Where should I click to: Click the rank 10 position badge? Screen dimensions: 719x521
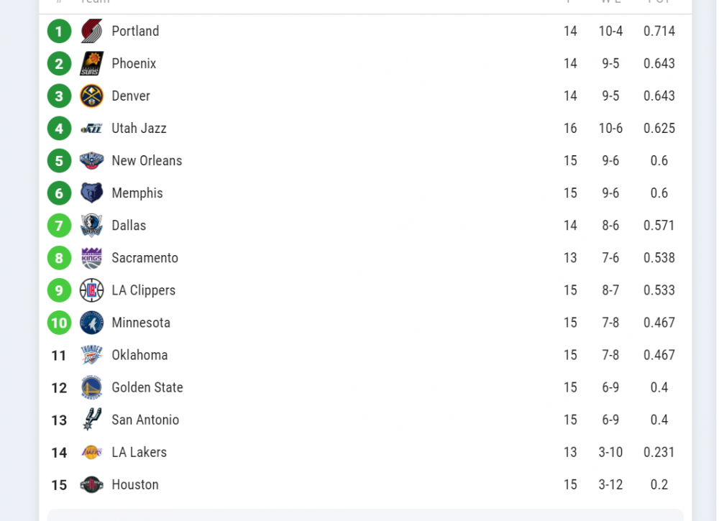coord(59,323)
